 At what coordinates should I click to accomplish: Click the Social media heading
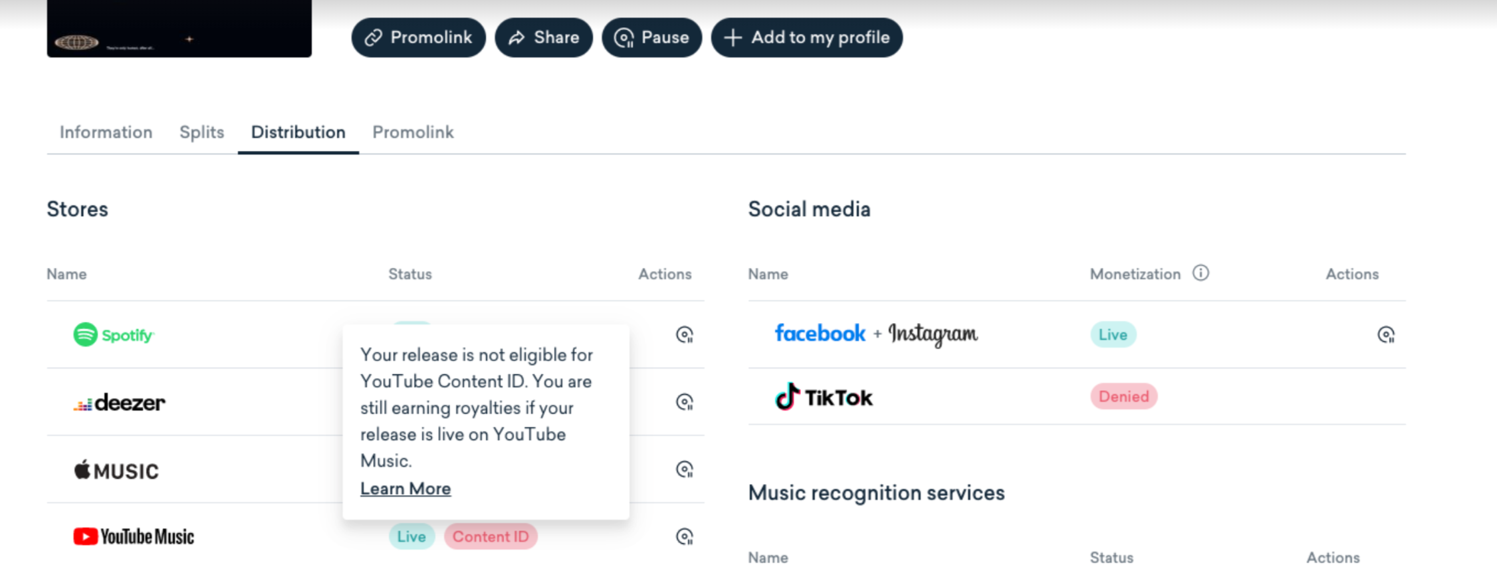809,209
